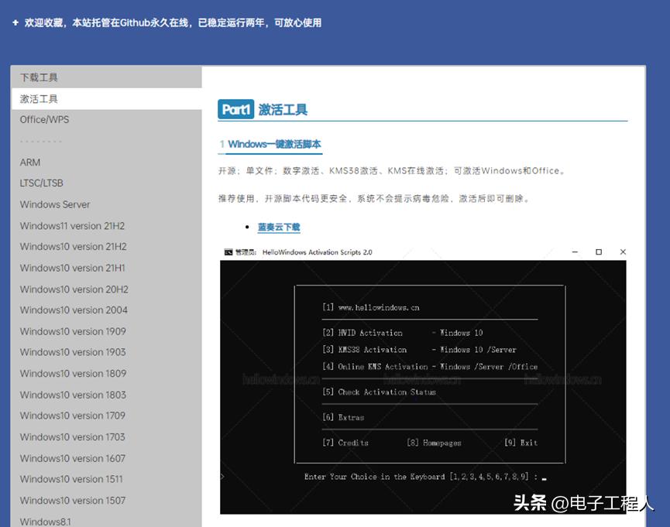Select Windows8.1 at the bottom of sidebar
This screenshot has width=670, height=527.
(40, 521)
